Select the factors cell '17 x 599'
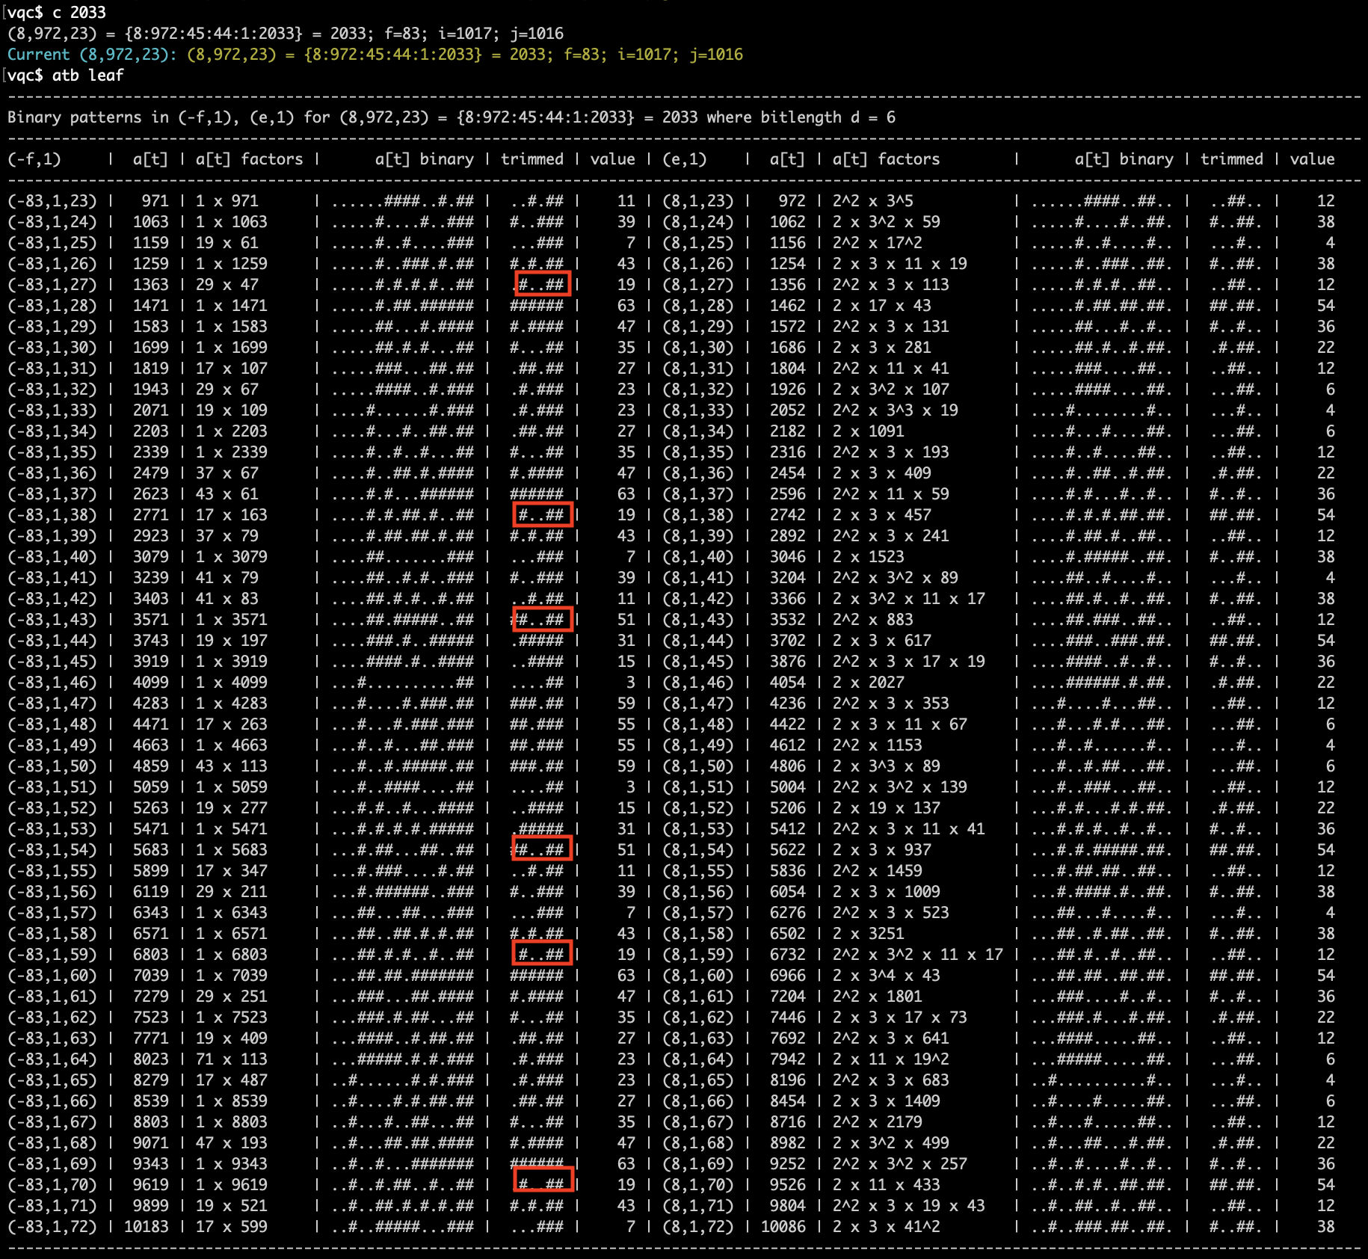The height and width of the screenshot is (1259, 1368). tap(232, 1227)
